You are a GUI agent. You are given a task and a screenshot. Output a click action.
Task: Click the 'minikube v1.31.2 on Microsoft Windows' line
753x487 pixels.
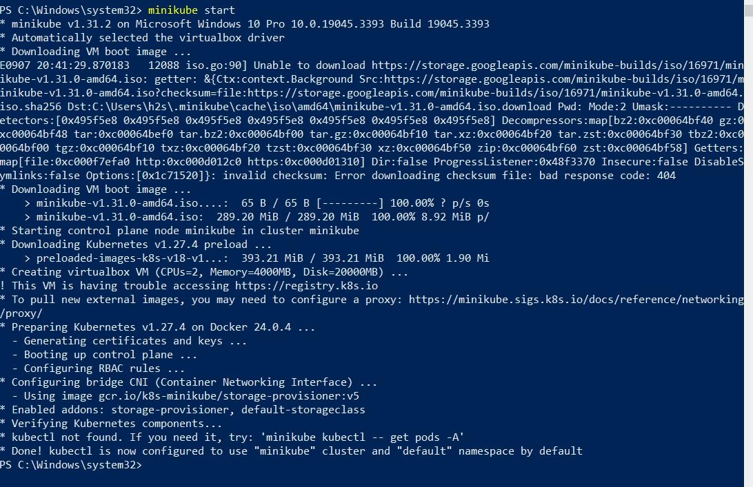click(x=245, y=24)
